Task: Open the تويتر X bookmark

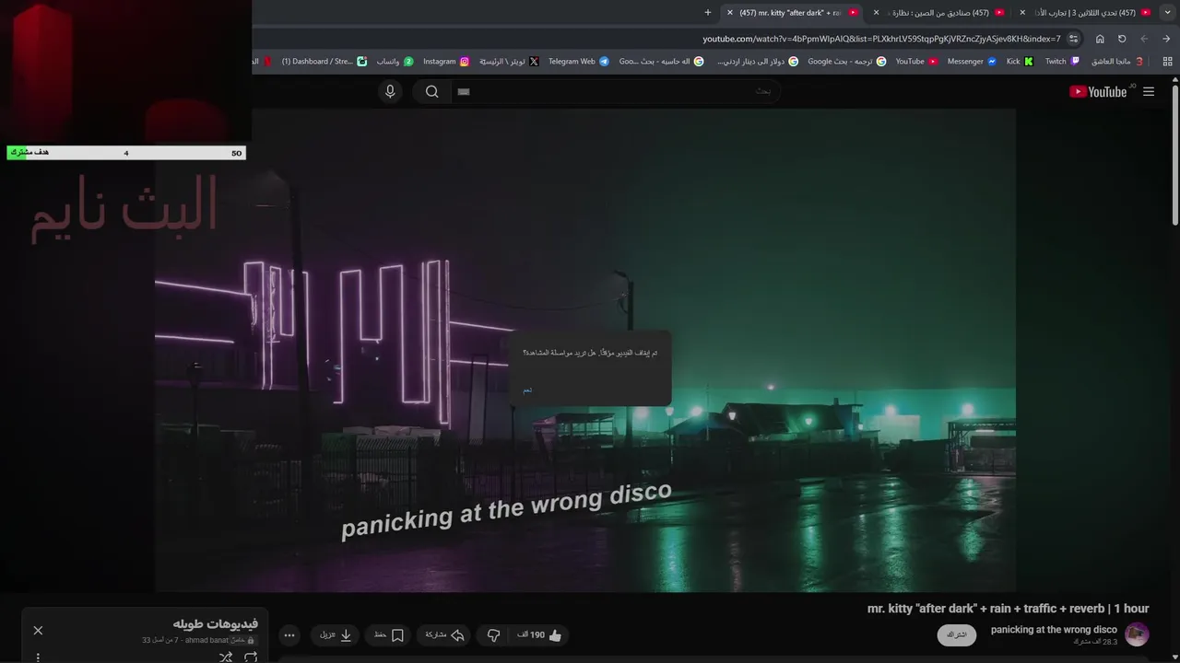Action: (x=509, y=62)
